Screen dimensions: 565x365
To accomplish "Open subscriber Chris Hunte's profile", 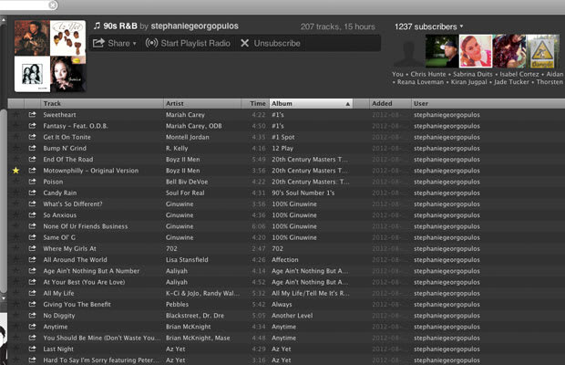I will click(x=428, y=74).
